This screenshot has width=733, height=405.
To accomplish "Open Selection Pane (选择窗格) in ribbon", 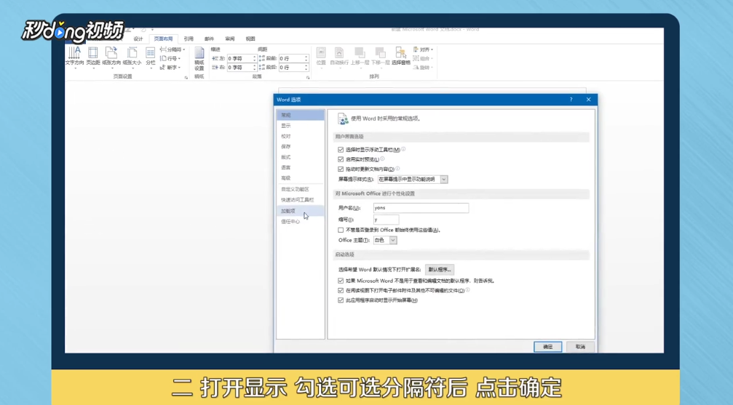I will point(400,56).
